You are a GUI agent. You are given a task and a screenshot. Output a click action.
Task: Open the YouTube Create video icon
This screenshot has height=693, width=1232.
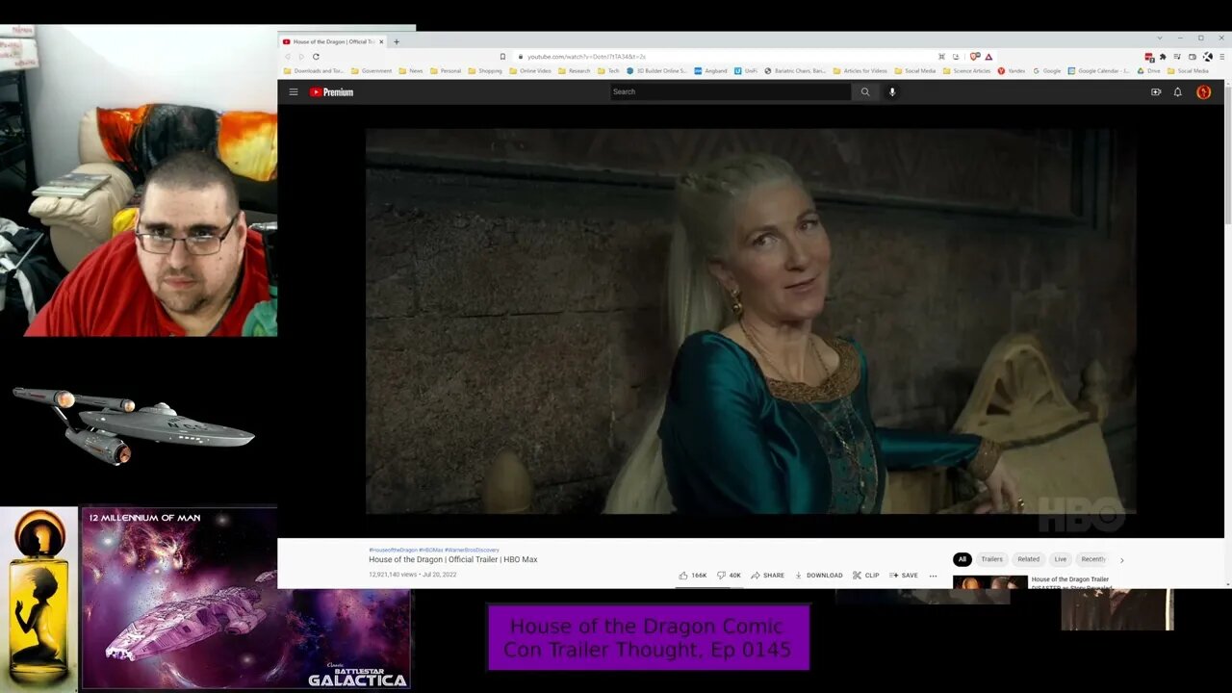1156,91
